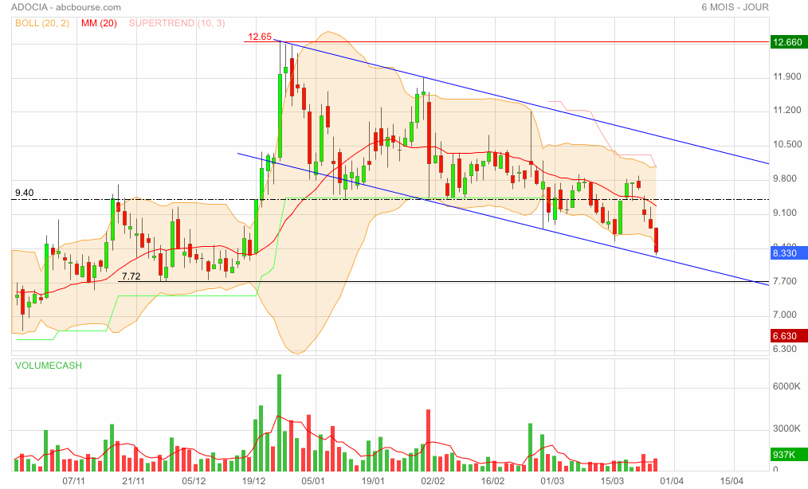Viewport: 808px width, 489px height.
Task: Select the MM (20) indicator legend
Action: point(99,23)
